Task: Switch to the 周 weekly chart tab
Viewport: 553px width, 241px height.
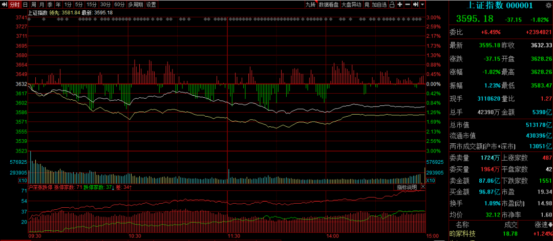Action: [x=33, y=5]
